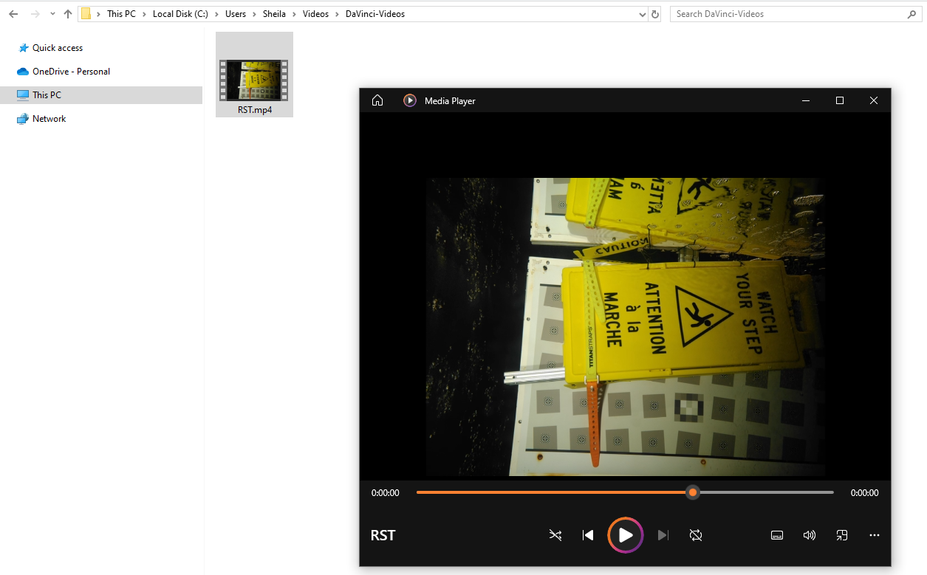Open Quick access in the navigation pane
The width and height of the screenshot is (927, 575).
coord(57,48)
